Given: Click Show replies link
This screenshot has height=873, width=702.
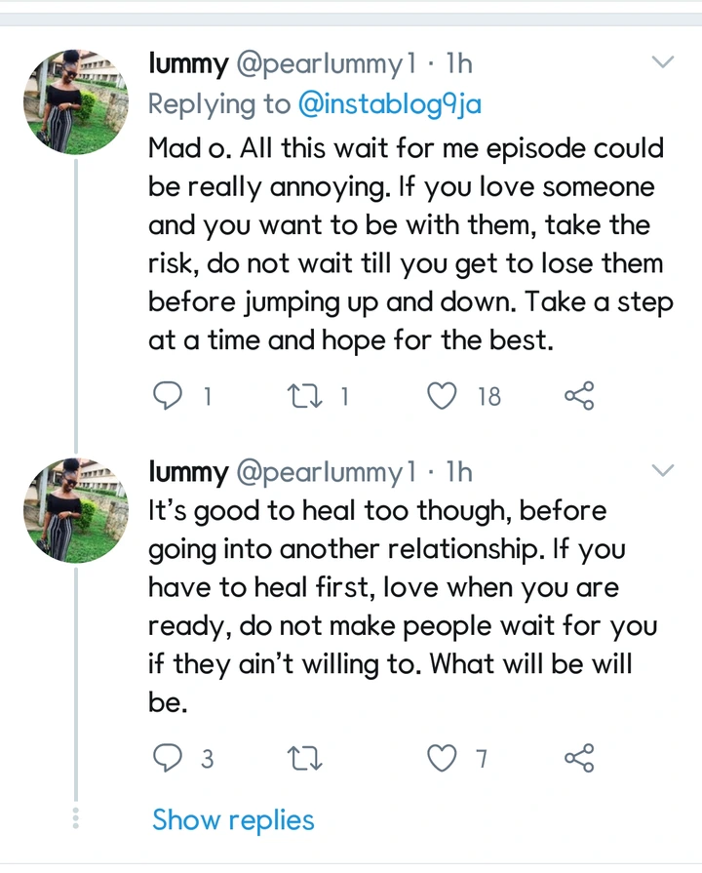Looking at the screenshot, I should (233, 820).
